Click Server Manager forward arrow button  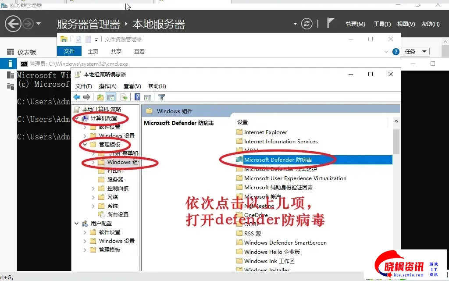pos(28,24)
